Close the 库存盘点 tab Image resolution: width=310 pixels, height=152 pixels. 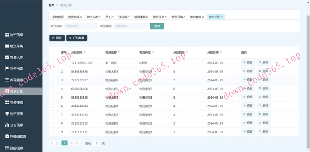click(x=203, y=17)
